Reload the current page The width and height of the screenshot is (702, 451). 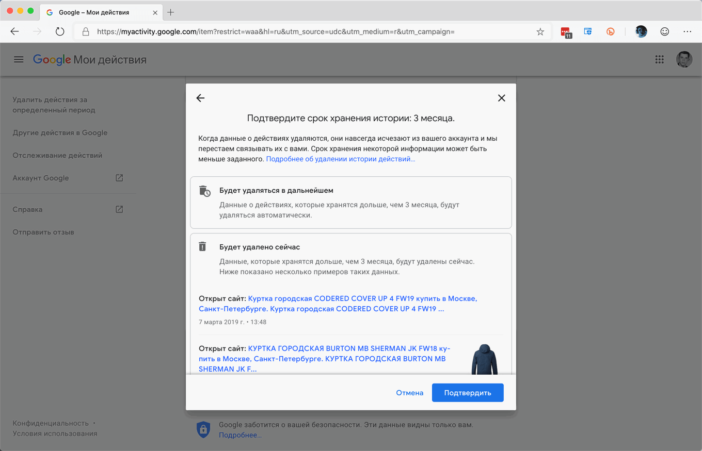[x=60, y=32]
